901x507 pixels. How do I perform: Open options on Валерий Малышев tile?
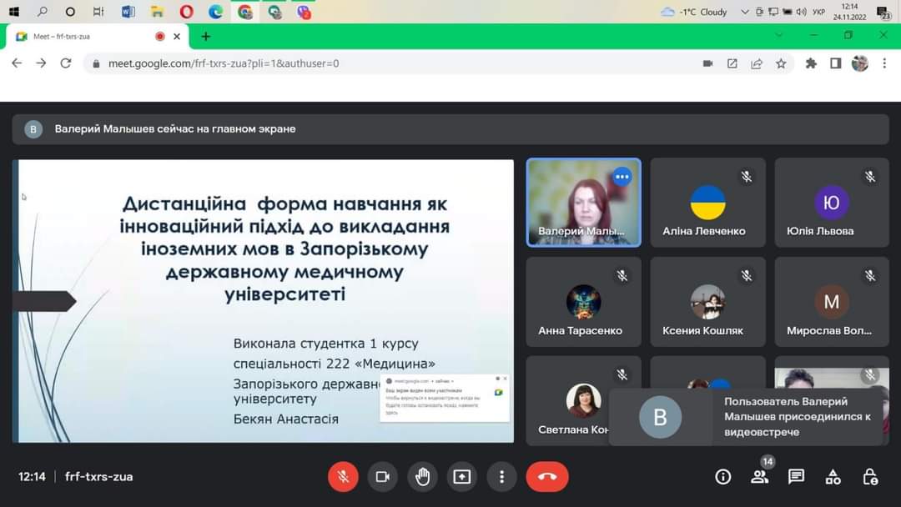tap(622, 177)
